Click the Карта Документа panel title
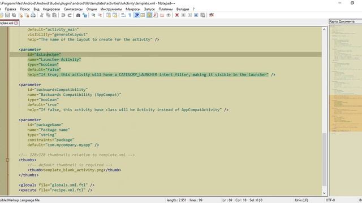 [x=342, y=21]
